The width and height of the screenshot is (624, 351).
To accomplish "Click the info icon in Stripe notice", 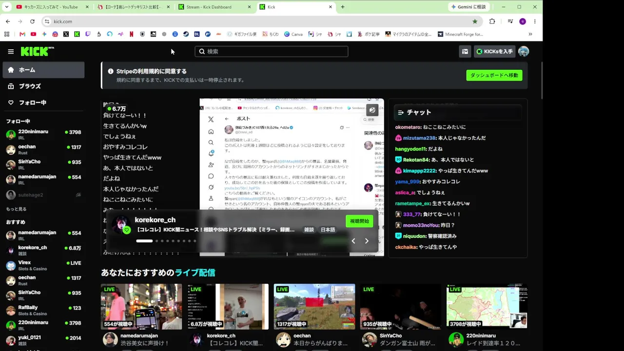I will coord(111,72).
